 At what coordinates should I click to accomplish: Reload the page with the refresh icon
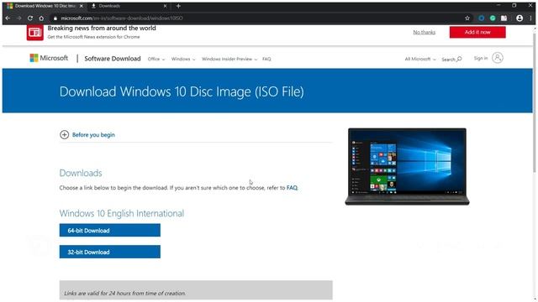click(30, 18)
